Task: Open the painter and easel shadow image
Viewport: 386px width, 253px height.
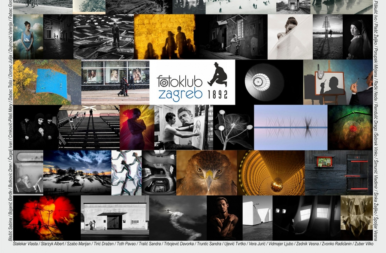Action: [x=338, y=82]
